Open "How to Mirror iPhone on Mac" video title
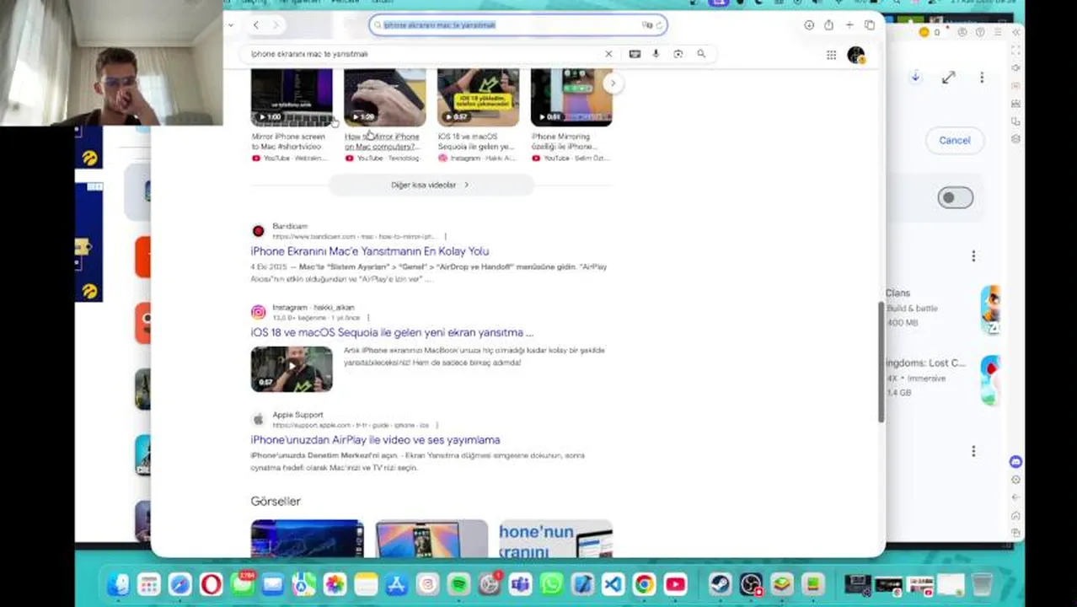The image size is (1077, 607). pyautogui.click(x=382, y=142)
